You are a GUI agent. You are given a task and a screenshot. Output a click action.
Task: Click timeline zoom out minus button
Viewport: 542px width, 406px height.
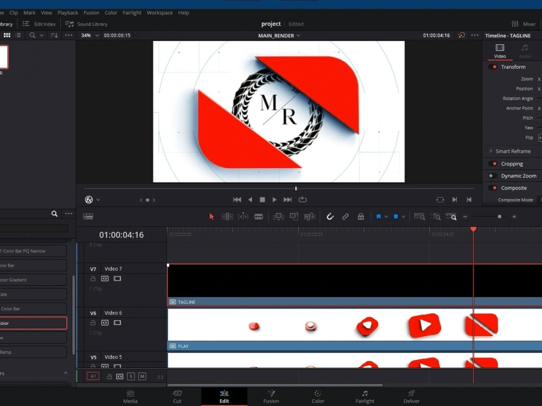pos(465,217)
